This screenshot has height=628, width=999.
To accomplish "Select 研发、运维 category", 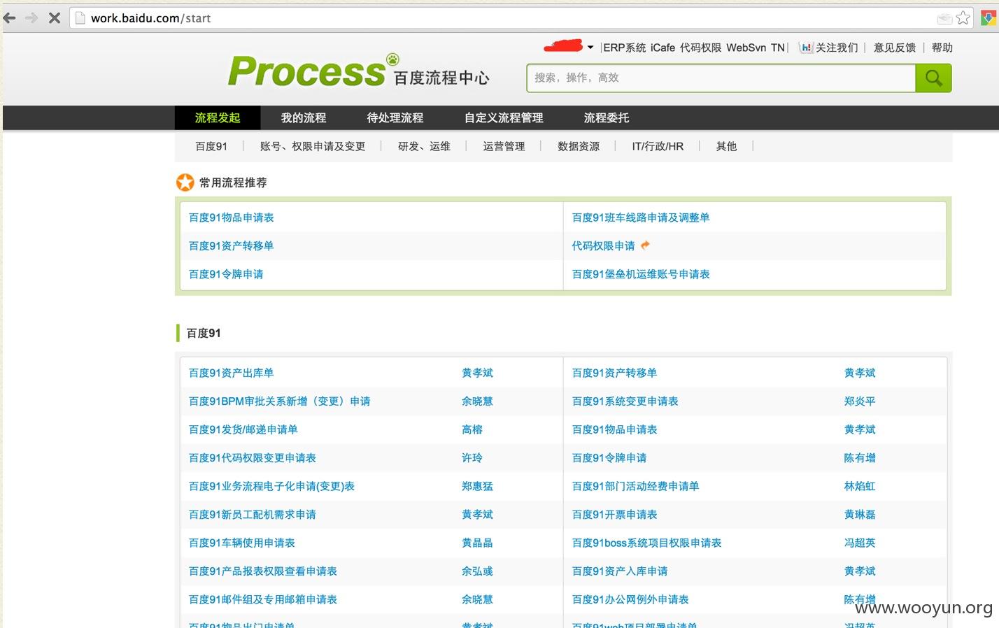I will tap(424, 146).
